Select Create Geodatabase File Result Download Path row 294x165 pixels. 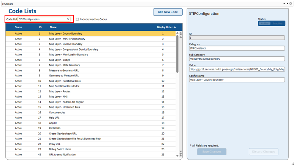pyautogui.click(x=90, y=139)
